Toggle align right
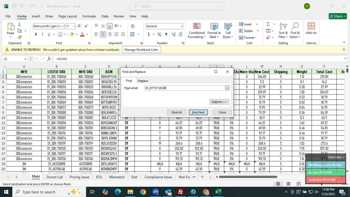 click(x=110, y=34)
